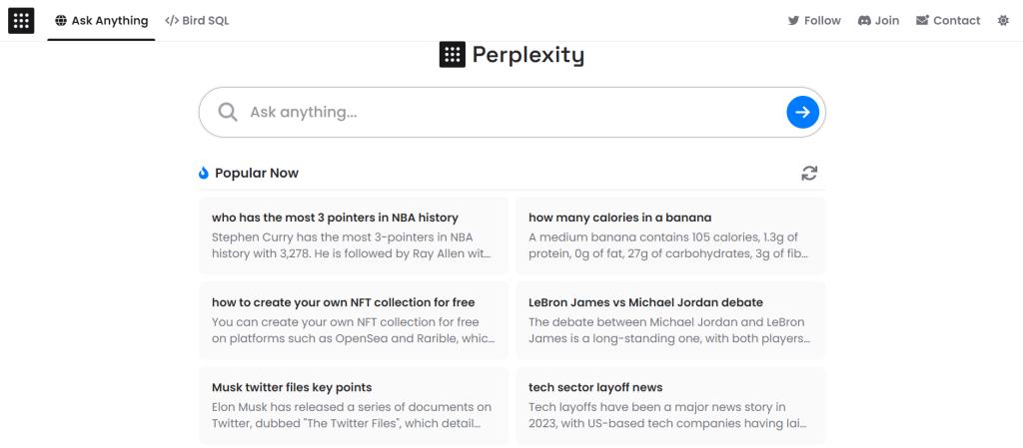
Task: Open the calories in a banana question
Action: click(670, 235)
